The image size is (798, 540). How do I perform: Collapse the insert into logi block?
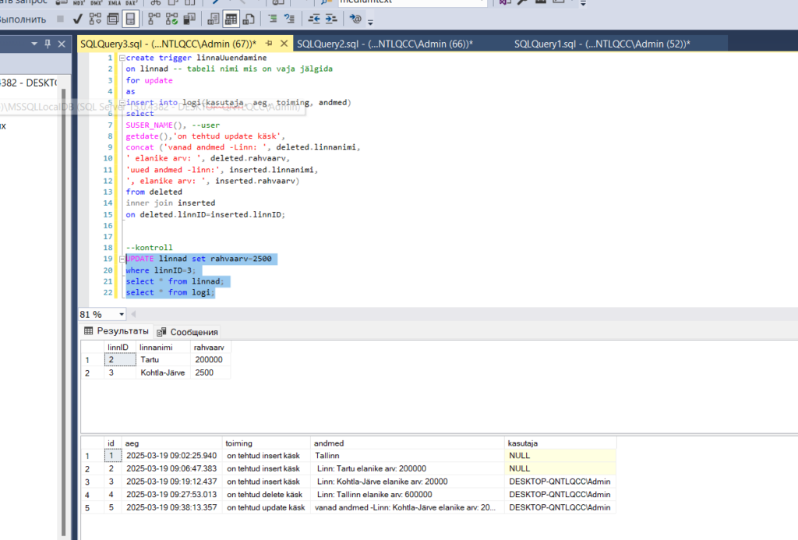[122, 103]
